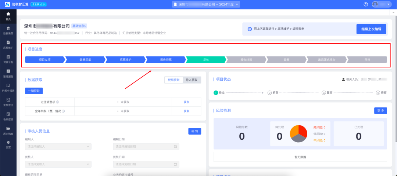Image resolution: width=397 pixels, height=176 pixels.
Task: Open the 首页 home sidebar icon
Action: point(8,16)
